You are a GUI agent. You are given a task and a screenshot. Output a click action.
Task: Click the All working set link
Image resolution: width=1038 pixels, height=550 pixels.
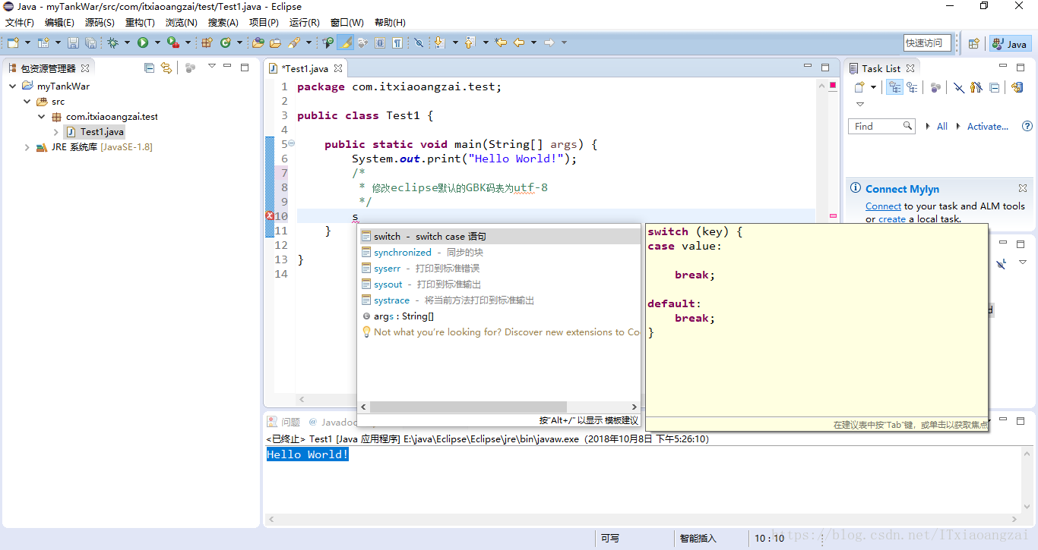[942, 127]
